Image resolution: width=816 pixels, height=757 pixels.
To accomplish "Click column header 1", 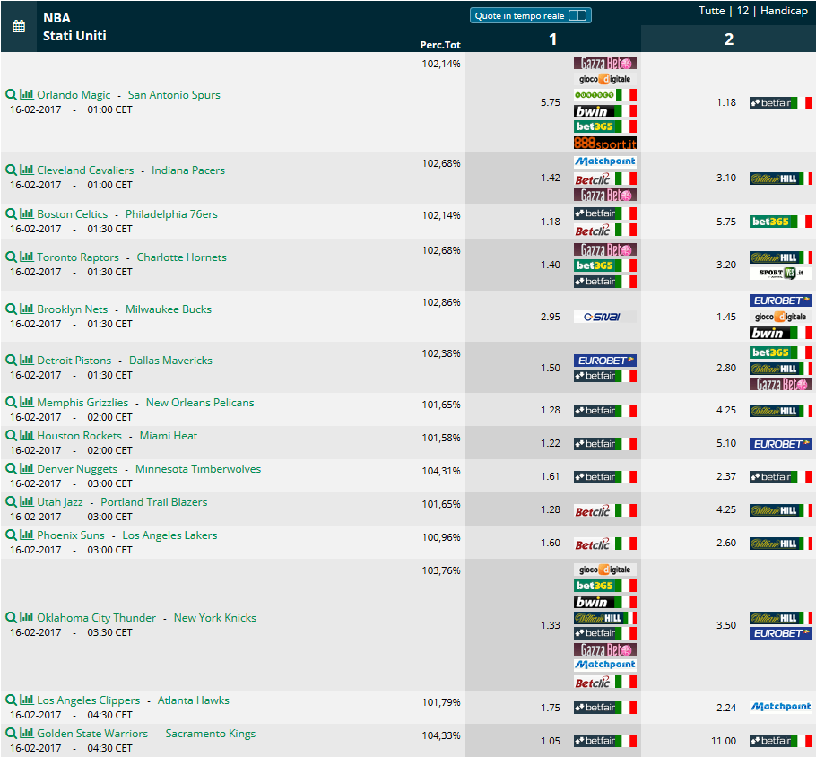I will pyautogui.click(x=552, y=39).
